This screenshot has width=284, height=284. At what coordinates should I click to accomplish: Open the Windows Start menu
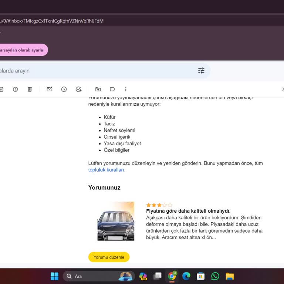[x=54, y=276]
